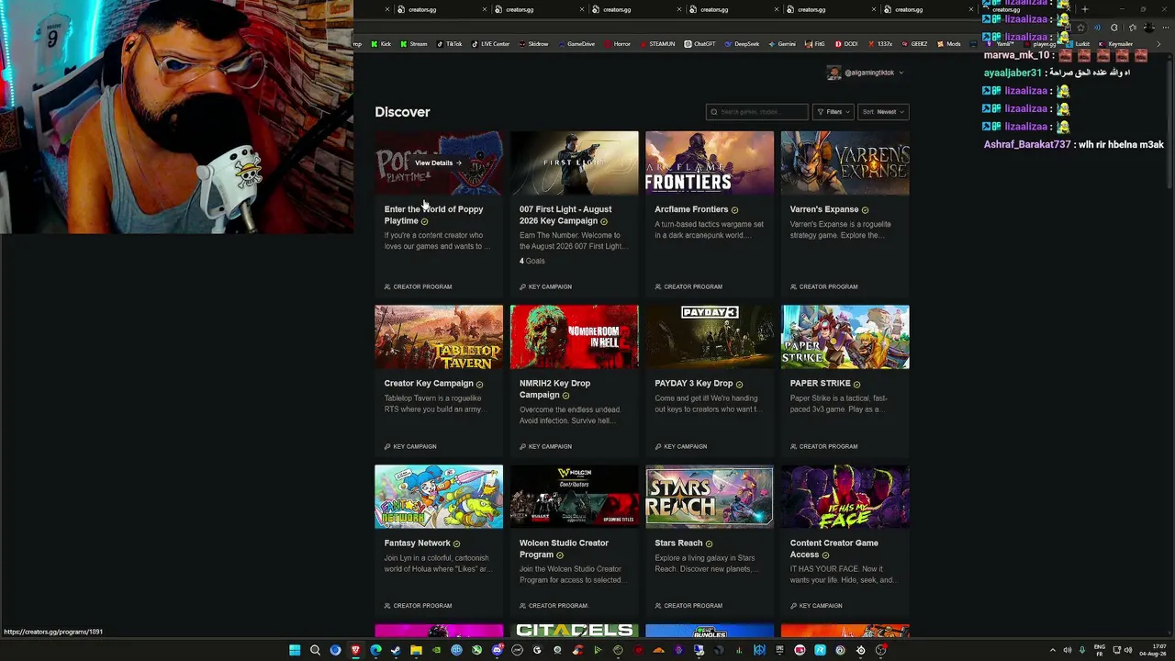This screenshot has height=661, width=1175.
Task: Open the Arcflame Frontiers title link
Action: [691, 209]
